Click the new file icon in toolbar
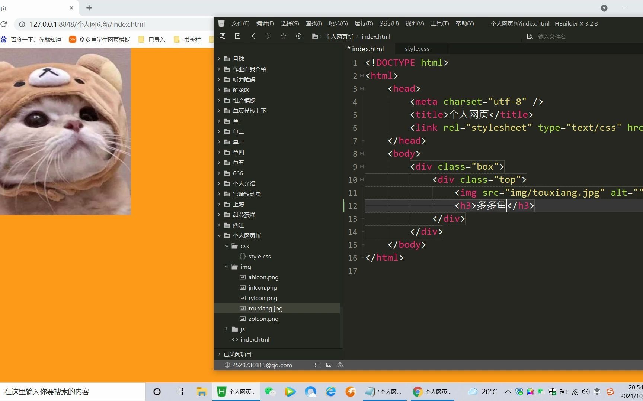The image size is (643, 401). pos(223,36)
